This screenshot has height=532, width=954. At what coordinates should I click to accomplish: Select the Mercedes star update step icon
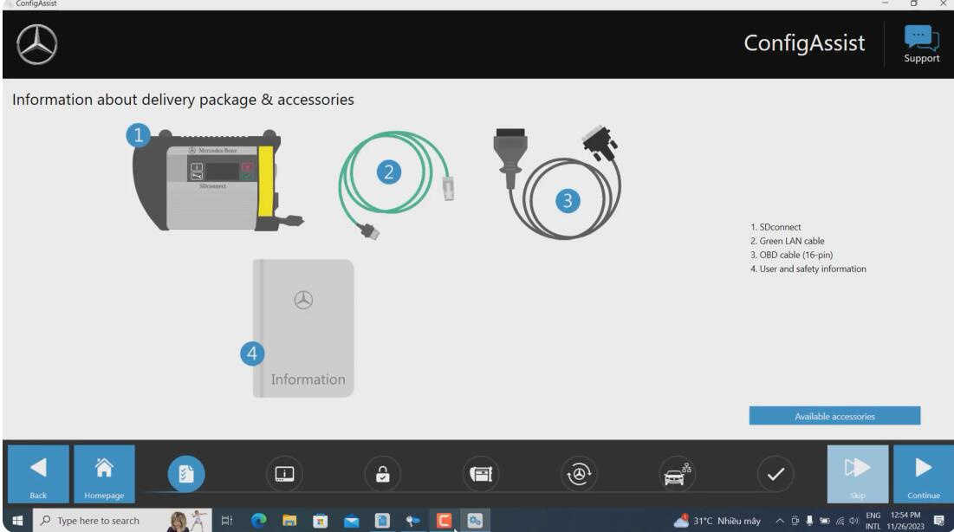point(579,474)
